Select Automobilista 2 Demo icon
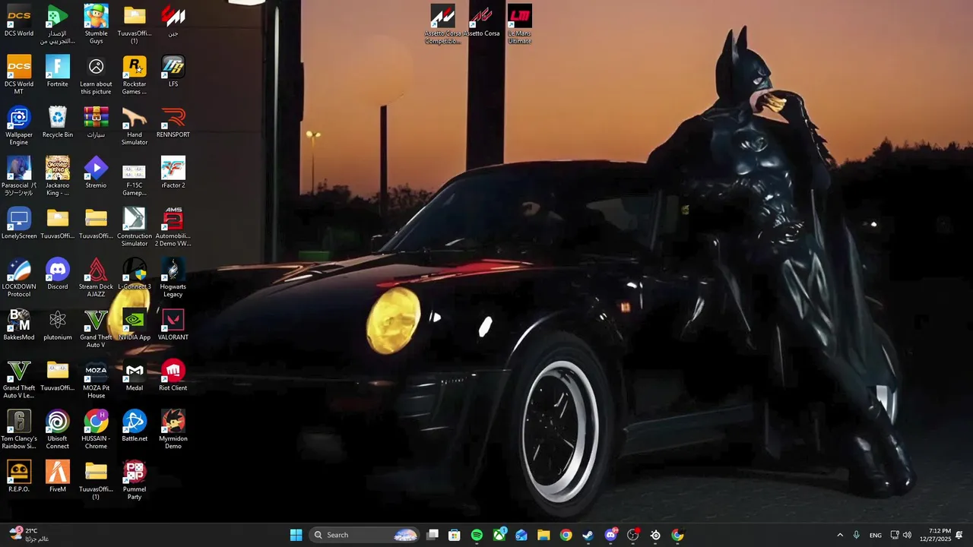The height and width of the screenshot is (547, 973). pyautogui.click(x=173, y=226)
